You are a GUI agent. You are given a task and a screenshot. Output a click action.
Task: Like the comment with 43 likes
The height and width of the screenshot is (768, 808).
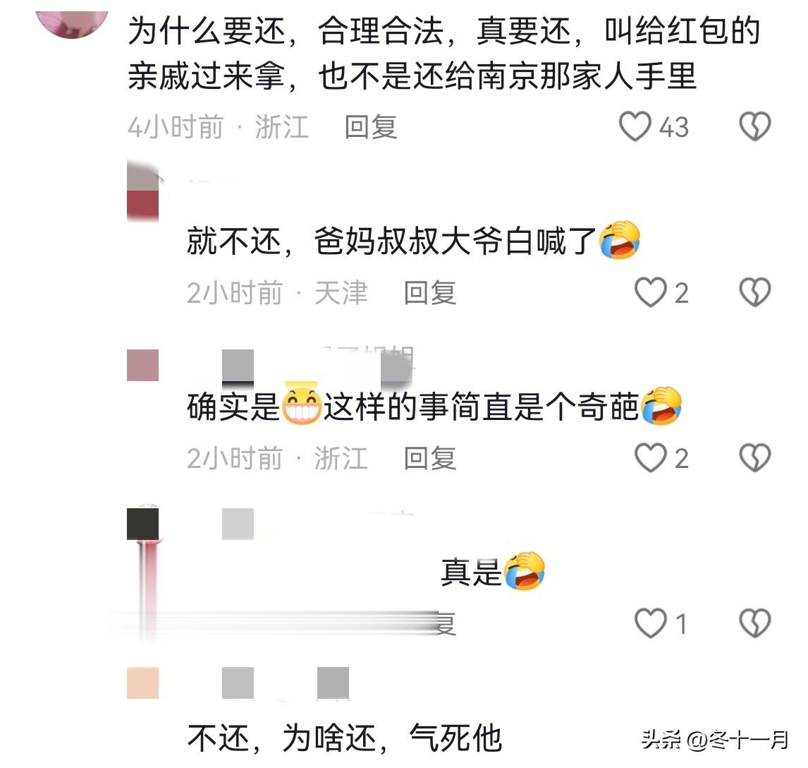click(635, 126)
